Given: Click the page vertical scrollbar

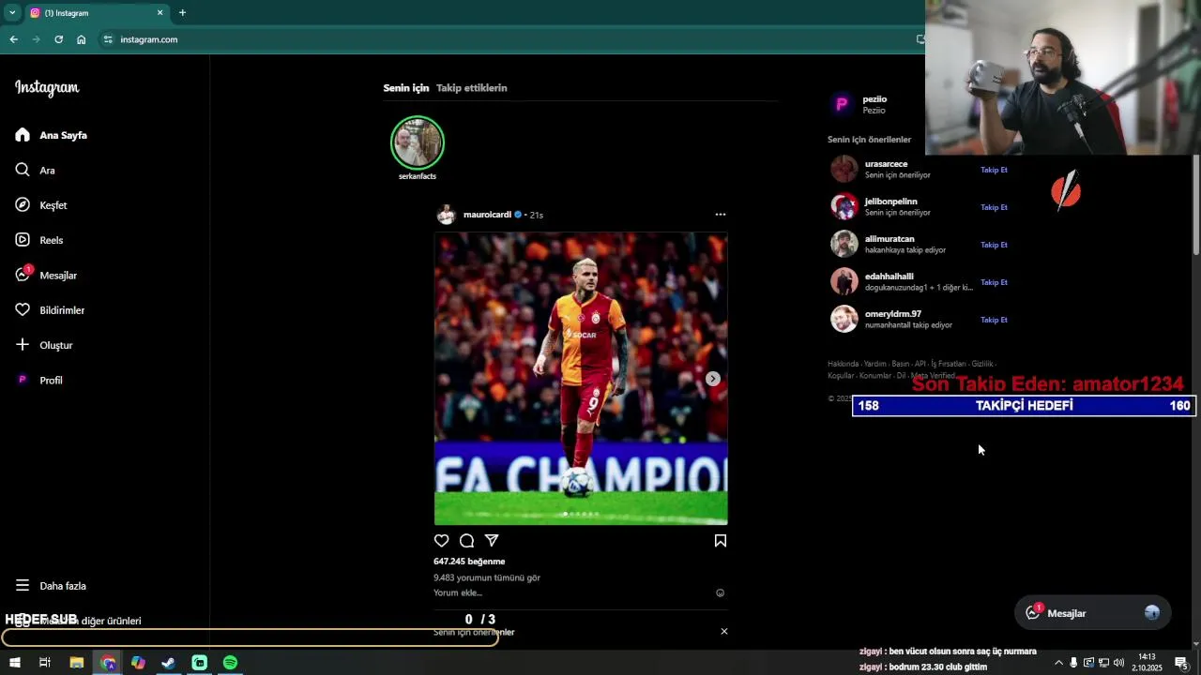Looking at the screenshot, I should (1195, 204).
